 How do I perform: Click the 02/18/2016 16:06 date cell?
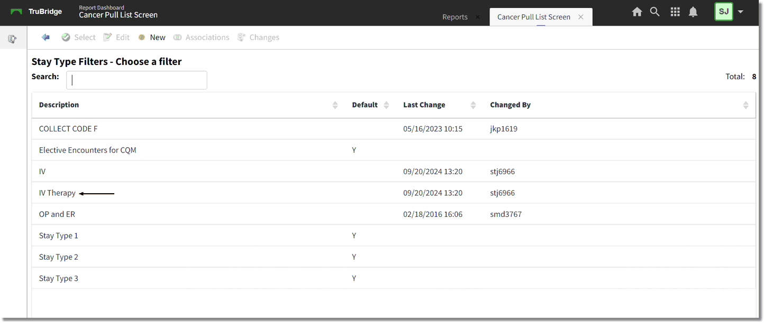(x=433, y=214)
